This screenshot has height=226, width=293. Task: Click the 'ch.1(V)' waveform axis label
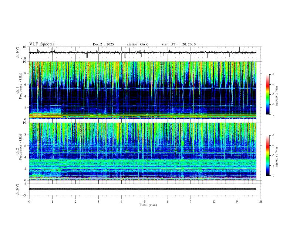click(18, 52)
